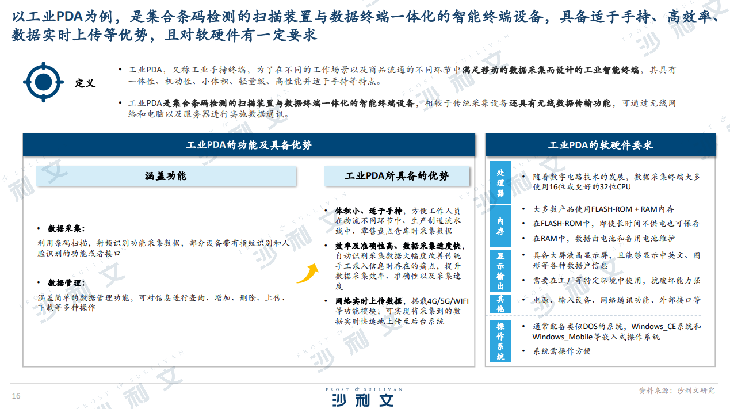Click the 涵盖功能 box
This screenshot has height=409, width=730.
[166, 176]
